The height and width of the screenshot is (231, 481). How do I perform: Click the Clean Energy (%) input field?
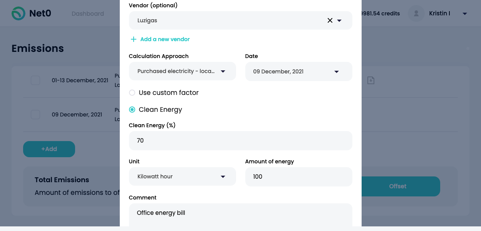tap(240, 141)
